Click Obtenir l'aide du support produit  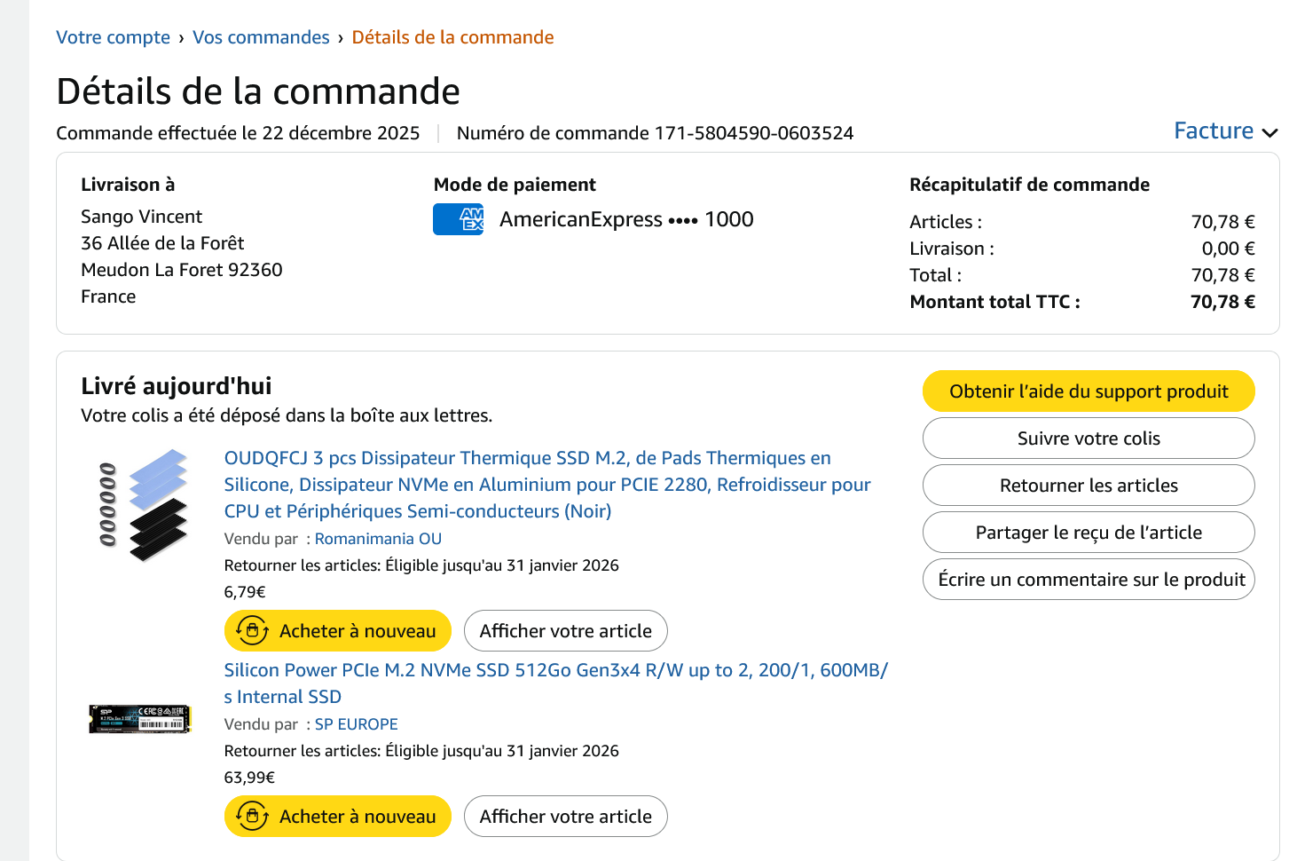point(1089,391)
